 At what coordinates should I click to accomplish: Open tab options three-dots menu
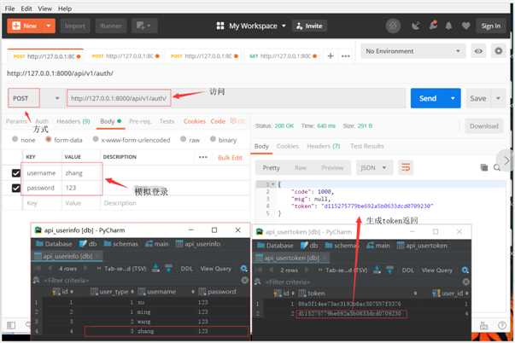pyautogui.click(x=346, y=56)
